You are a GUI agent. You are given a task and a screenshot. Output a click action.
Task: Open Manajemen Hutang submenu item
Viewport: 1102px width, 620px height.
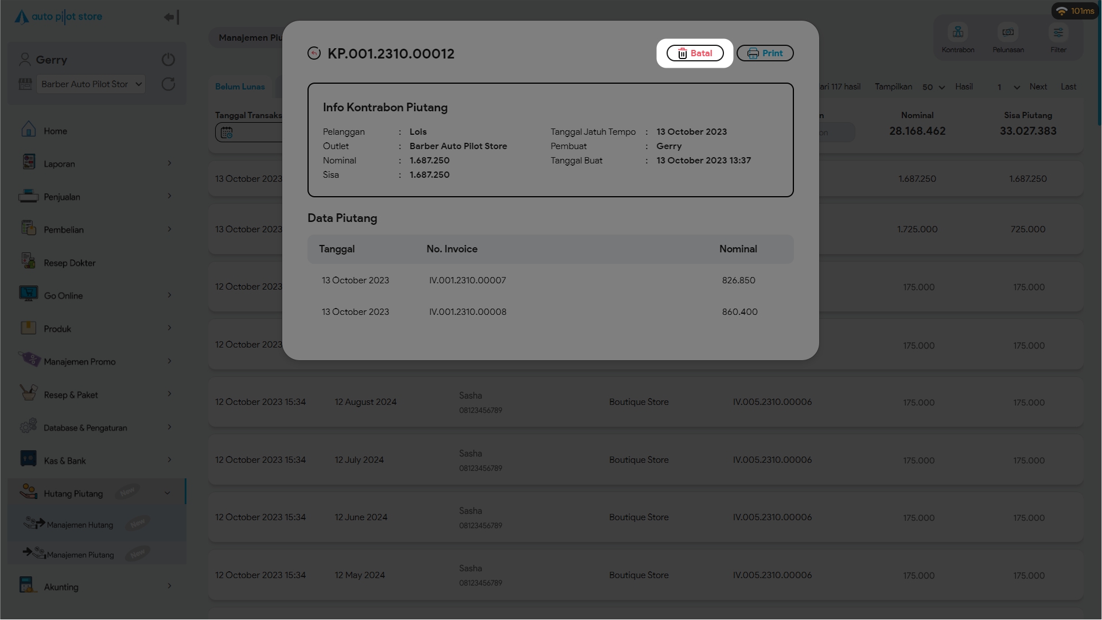point(80,525)
